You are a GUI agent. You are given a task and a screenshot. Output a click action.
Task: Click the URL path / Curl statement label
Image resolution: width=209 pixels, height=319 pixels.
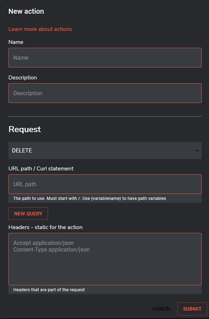[x=41, y=169]
